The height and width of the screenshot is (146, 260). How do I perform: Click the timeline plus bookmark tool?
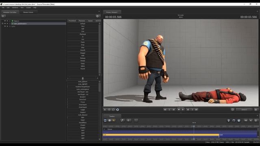(x=128, y=120)
